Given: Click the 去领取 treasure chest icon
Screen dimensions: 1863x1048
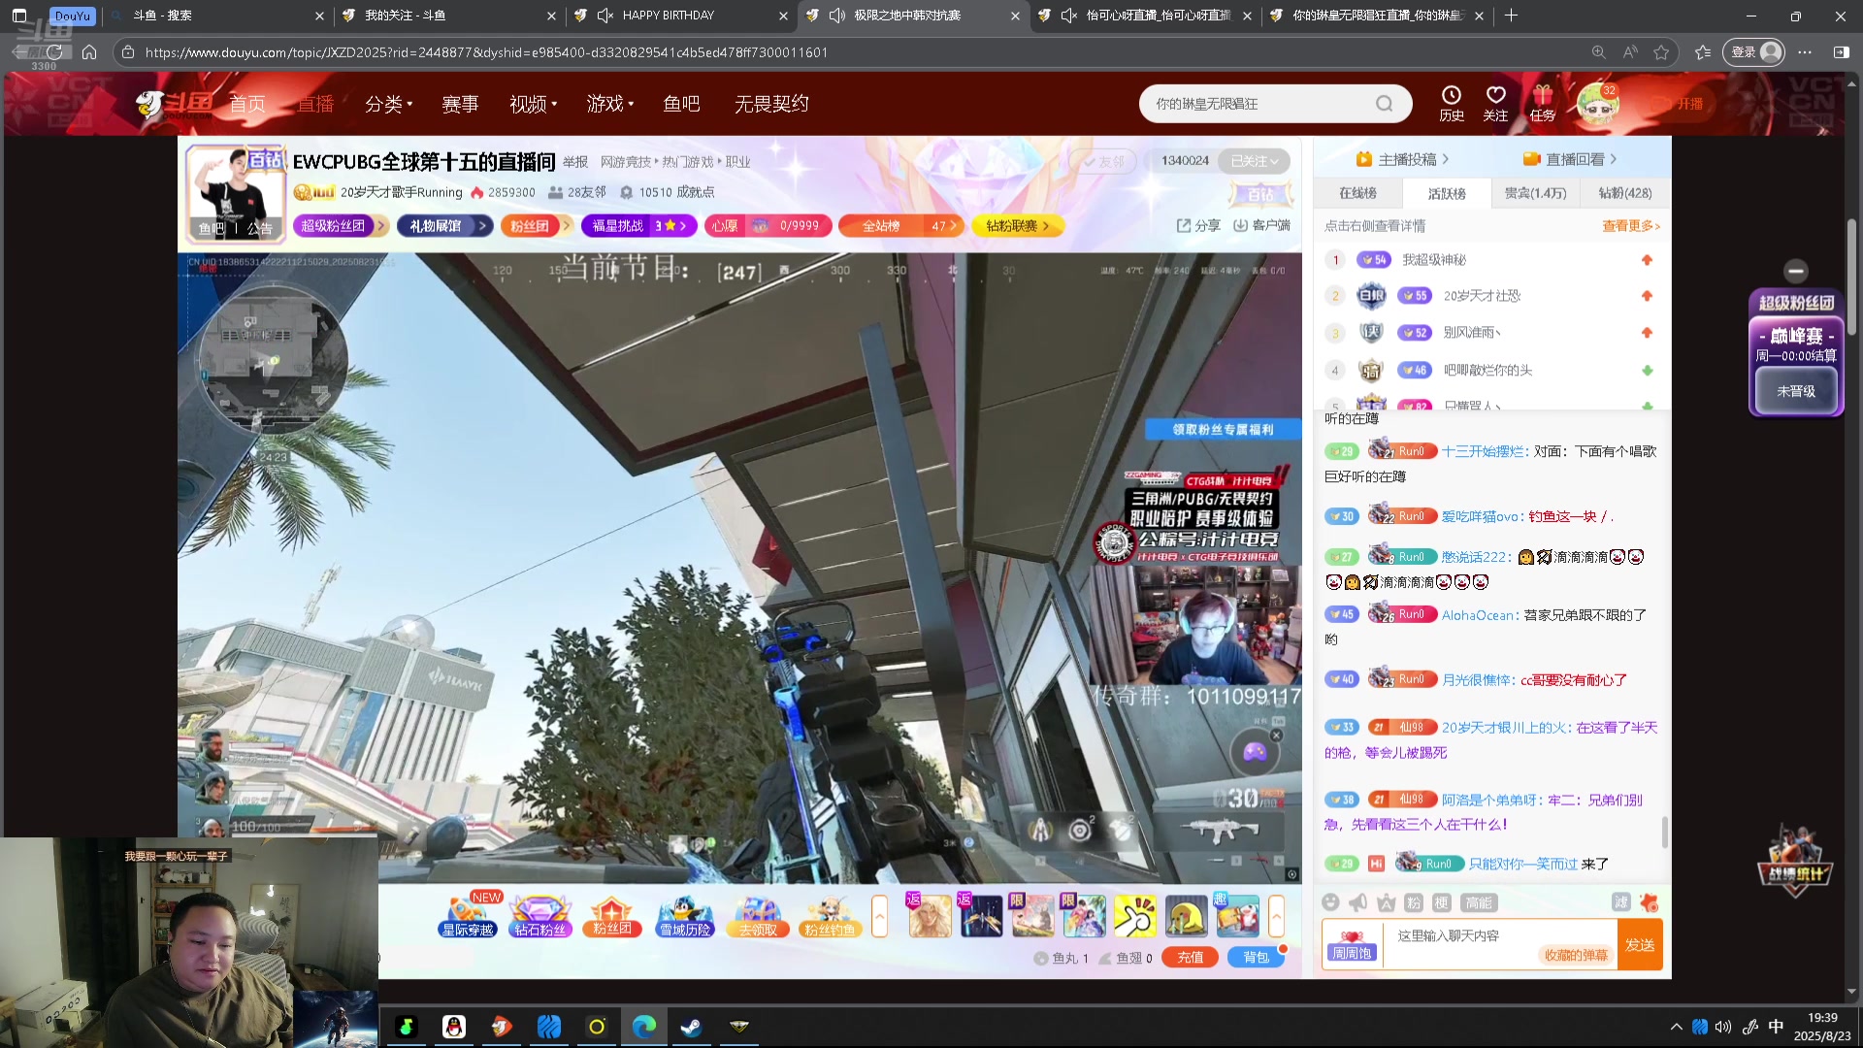Looking at the screenshot, I should [758, 914].
